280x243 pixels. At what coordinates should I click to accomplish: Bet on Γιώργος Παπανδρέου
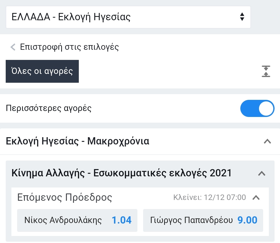(x=191, y=220)
